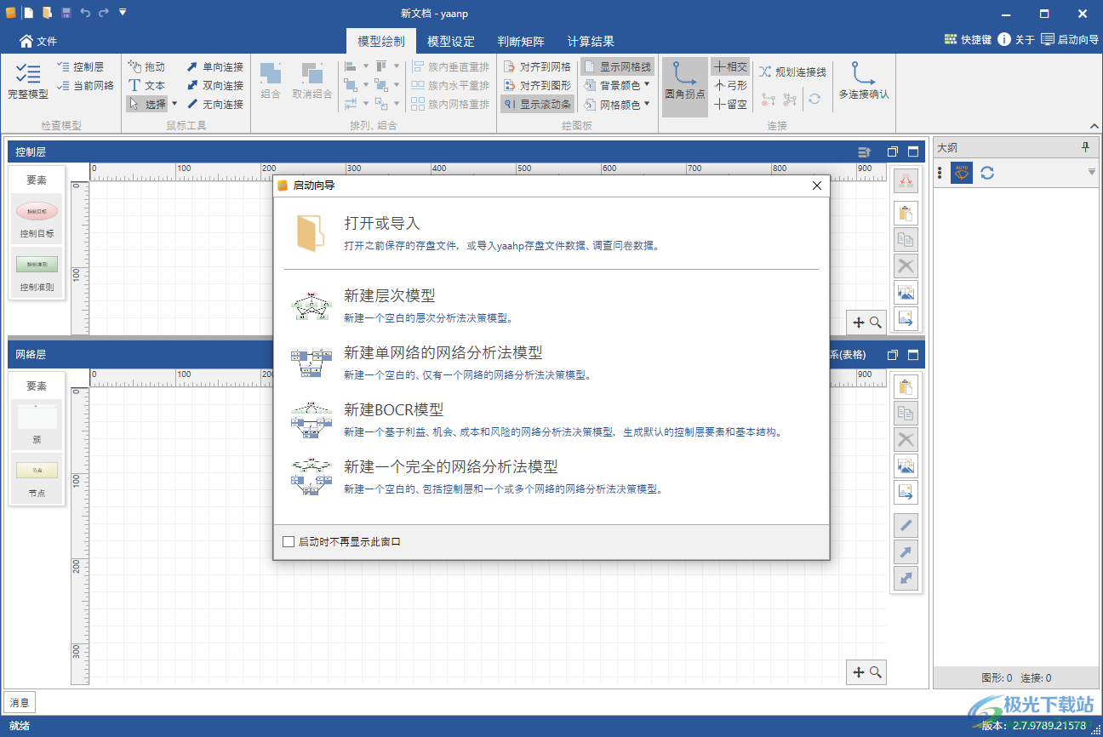Open background color (背景颜色) dropdown
The height and width of the screenshot is (737, 1103).
[647, 85]
